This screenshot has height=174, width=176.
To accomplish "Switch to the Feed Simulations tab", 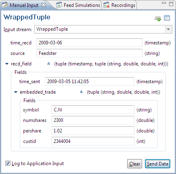I will (x=79, y=5).
